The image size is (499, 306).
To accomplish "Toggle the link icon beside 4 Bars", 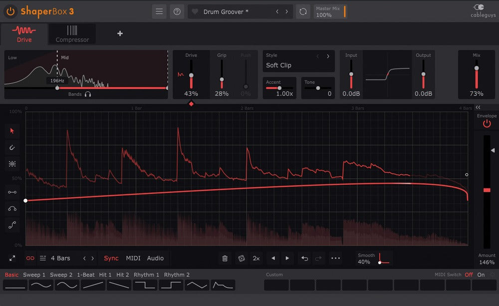I will coord(30,258).
